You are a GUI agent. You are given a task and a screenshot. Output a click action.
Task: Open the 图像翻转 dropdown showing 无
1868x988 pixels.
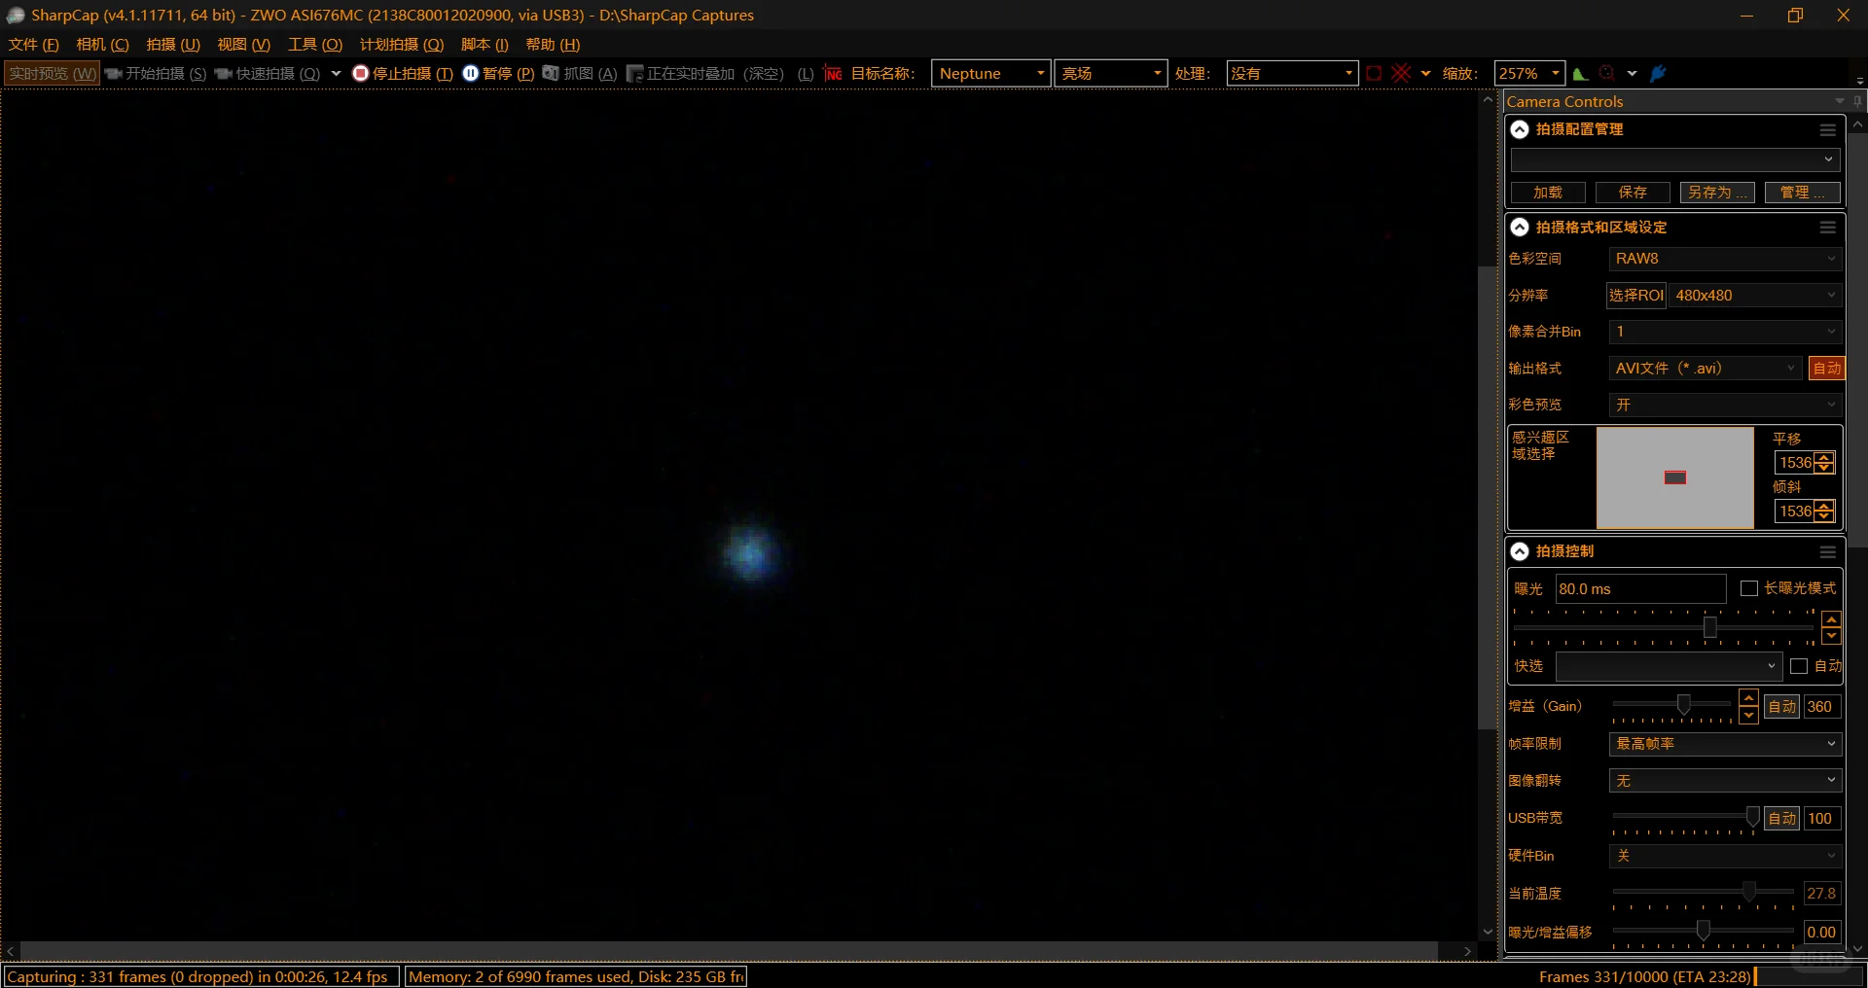[x=1725, y=781]
